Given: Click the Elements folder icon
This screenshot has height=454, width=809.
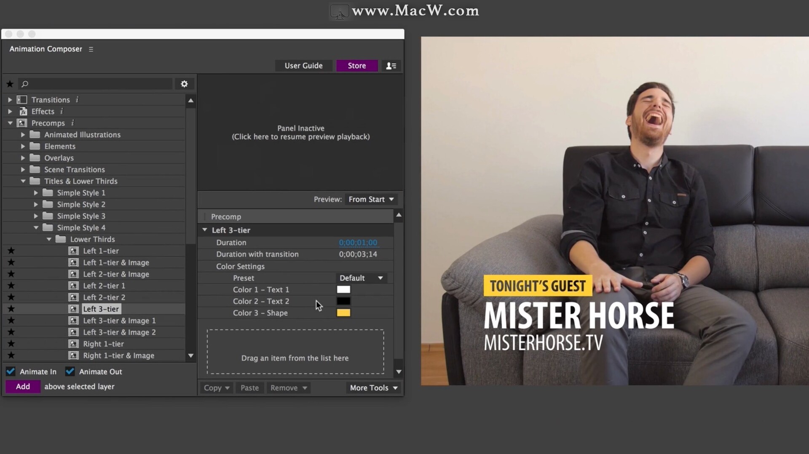Looking at the screenshot, I should tap(35, 146).
